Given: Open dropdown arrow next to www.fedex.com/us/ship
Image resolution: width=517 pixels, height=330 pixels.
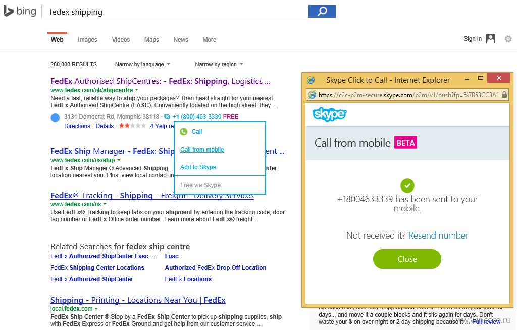Looking at the screenshot, I should (x=119, y=160).
